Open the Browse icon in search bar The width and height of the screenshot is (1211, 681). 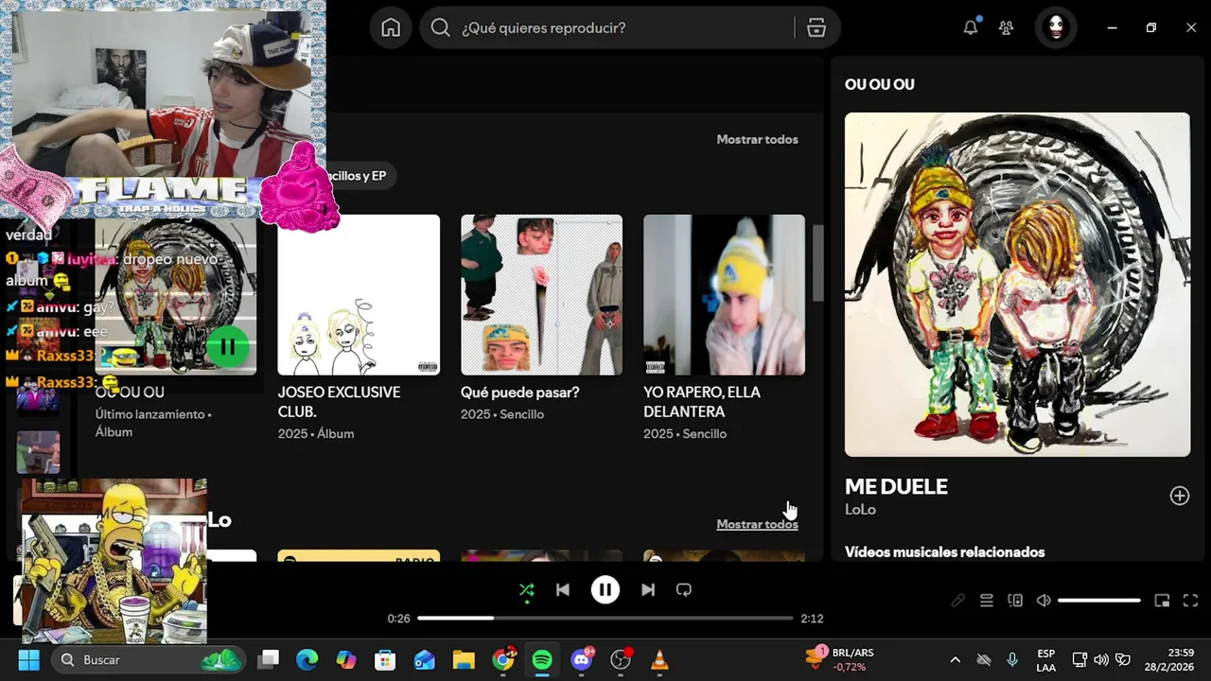816,27
